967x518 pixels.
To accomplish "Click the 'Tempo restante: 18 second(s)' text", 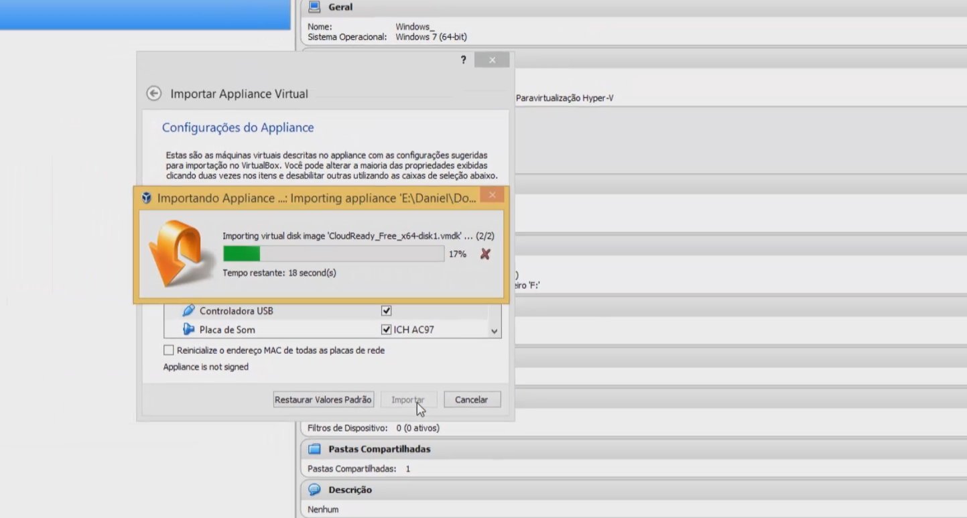I will coord(279,273).
